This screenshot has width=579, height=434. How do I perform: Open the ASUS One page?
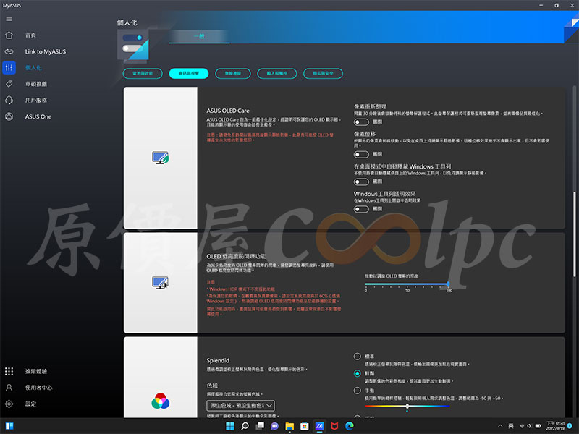(38, 116)
